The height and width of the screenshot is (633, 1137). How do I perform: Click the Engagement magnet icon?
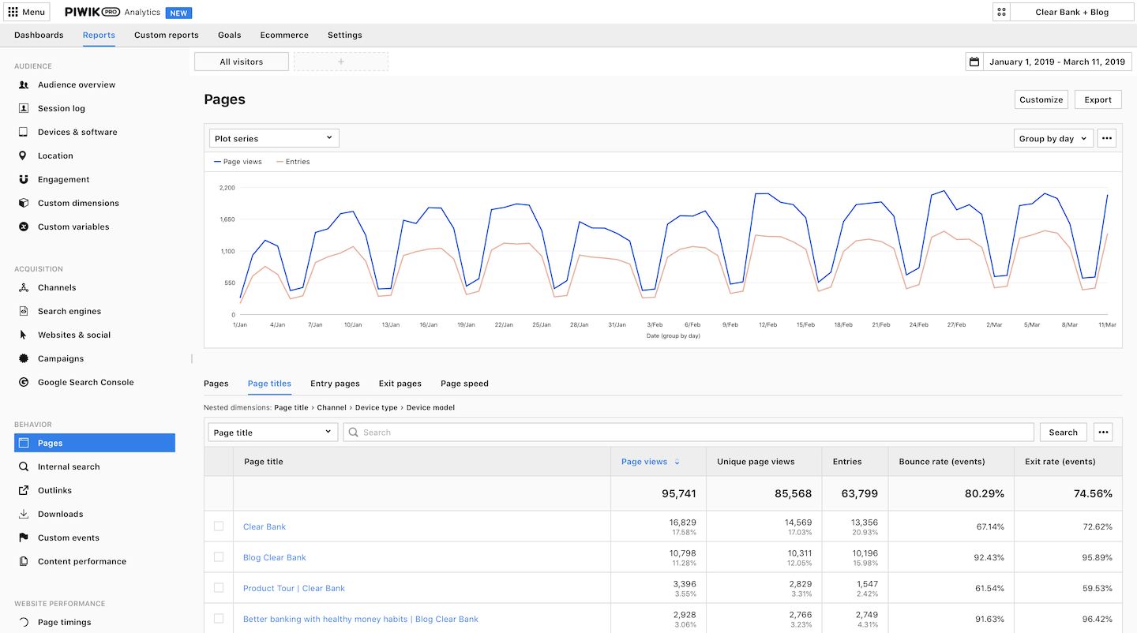click(24, 179)
